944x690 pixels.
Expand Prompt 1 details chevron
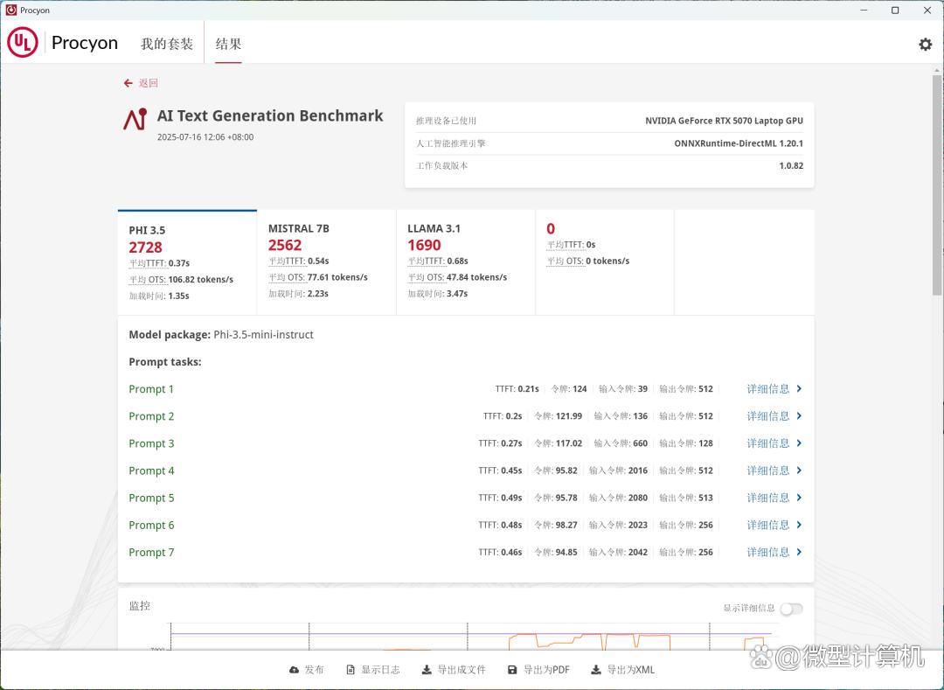[x=799, y=388]
